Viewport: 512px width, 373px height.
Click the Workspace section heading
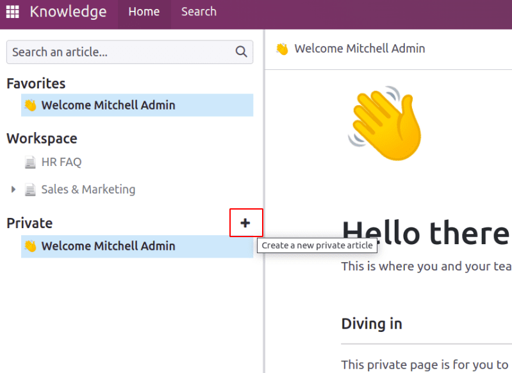pos(42,139)
